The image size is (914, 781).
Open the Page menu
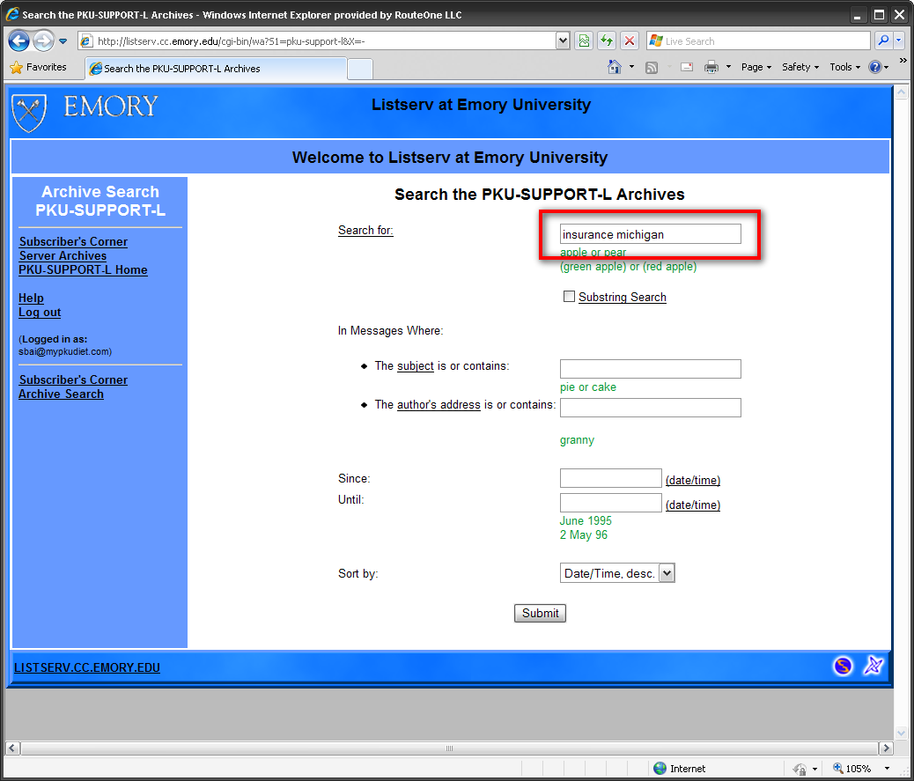(756, 67)
